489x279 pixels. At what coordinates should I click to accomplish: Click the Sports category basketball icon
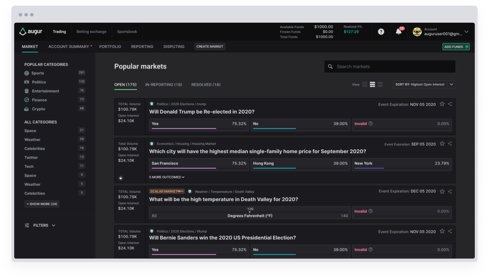tap(27, 73)
